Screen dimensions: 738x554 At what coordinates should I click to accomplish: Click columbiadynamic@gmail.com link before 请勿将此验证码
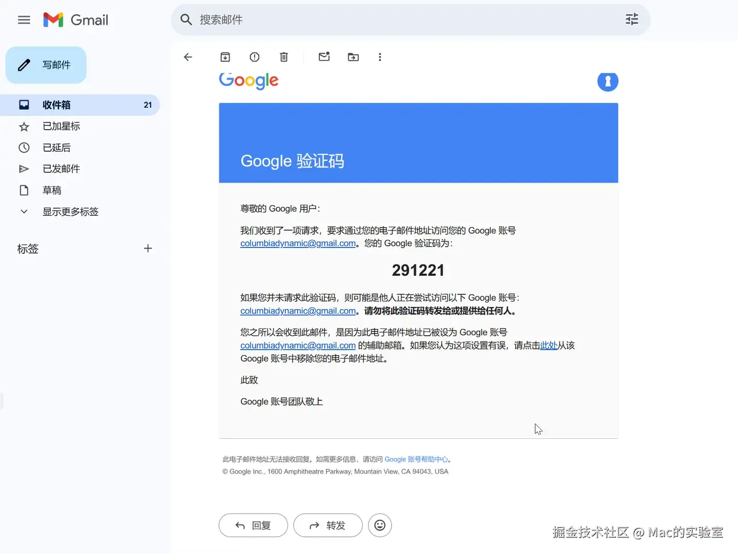[x=298, y=311]
